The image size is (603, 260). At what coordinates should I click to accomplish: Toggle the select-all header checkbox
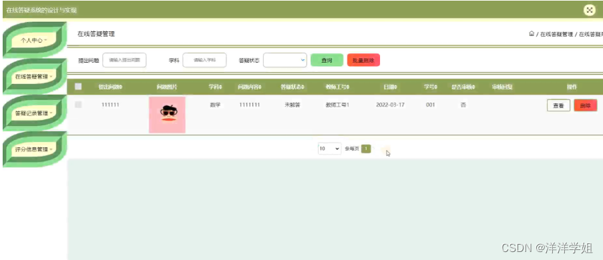click(78, 87)
